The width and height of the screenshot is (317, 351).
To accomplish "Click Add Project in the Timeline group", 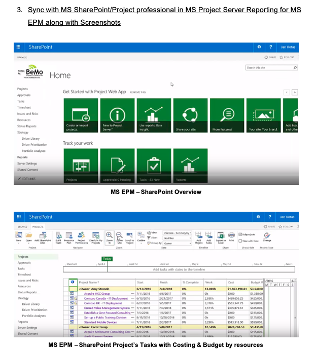I will pyautogui.click(x=198, y=238).
